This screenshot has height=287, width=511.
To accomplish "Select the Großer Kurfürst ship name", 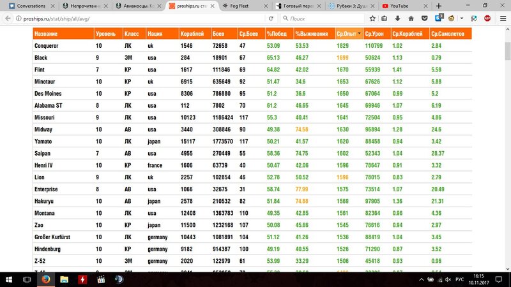I will [x=52, y=237].
